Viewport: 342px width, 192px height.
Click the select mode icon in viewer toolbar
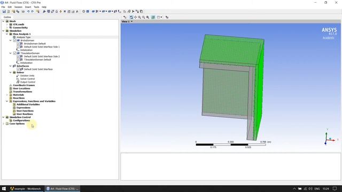click(125, 17)
